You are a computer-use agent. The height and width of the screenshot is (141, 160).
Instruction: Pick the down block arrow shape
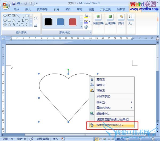5,25
